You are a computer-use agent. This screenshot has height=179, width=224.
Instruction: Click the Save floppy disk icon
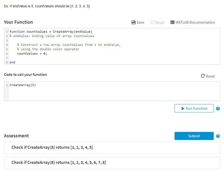click(x=133, y=23)
